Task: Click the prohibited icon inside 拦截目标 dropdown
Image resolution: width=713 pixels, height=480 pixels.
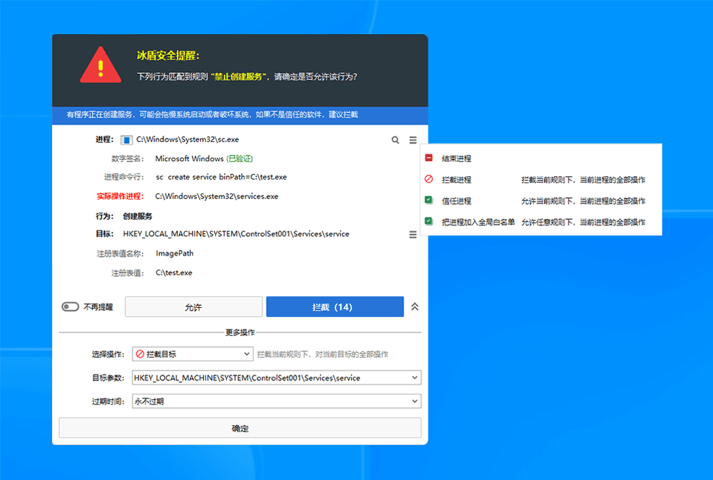Action: click(x=140, y=354)
